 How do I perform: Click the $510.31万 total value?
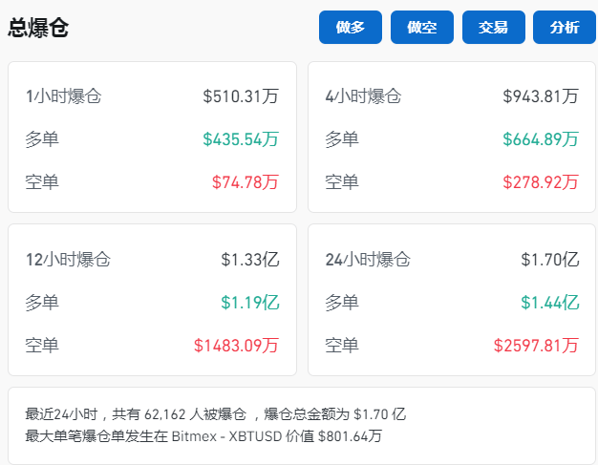point(241,95)
